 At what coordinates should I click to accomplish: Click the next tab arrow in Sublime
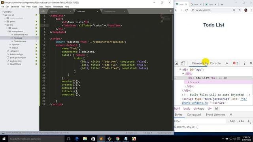pos(44,11)
